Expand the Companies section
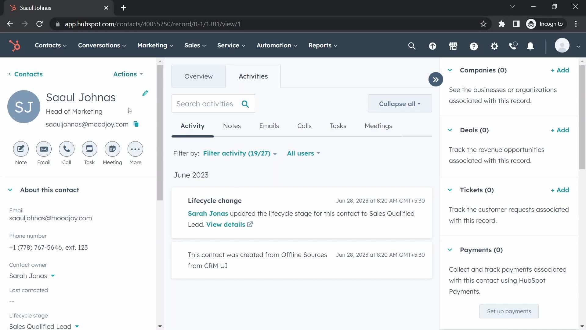This screenshot has height=330, width=586. (x=450, y=70)
